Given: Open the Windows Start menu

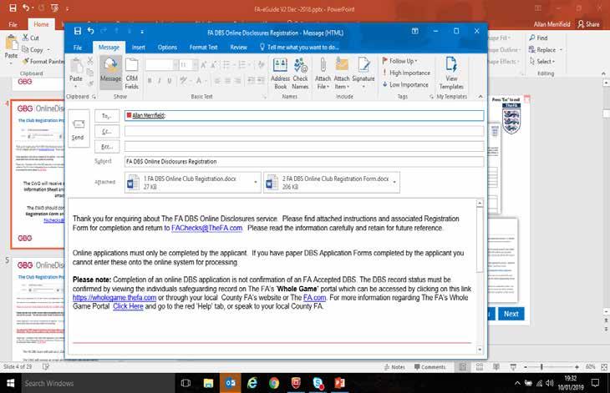Looking at the screenshot, I should pos(11,383).
